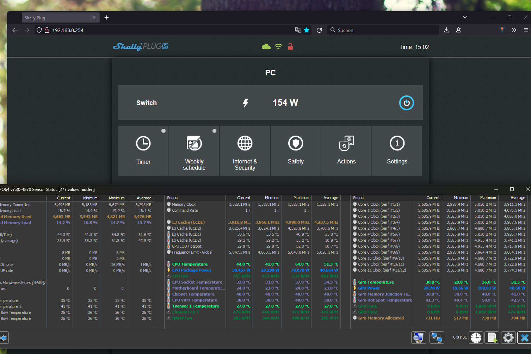Open the Weekly schedule tile

[194, 151]
